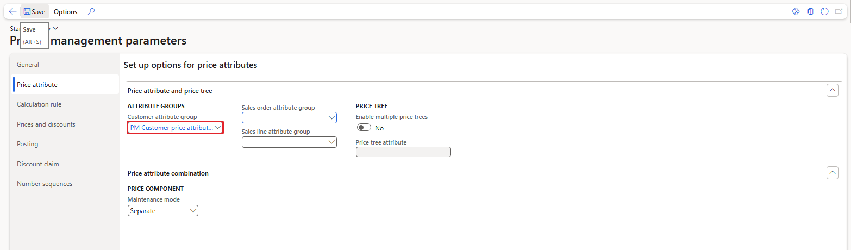Collapse the Price attribute and price tree section
Viewport: 851px width, 250px height.
832,91
